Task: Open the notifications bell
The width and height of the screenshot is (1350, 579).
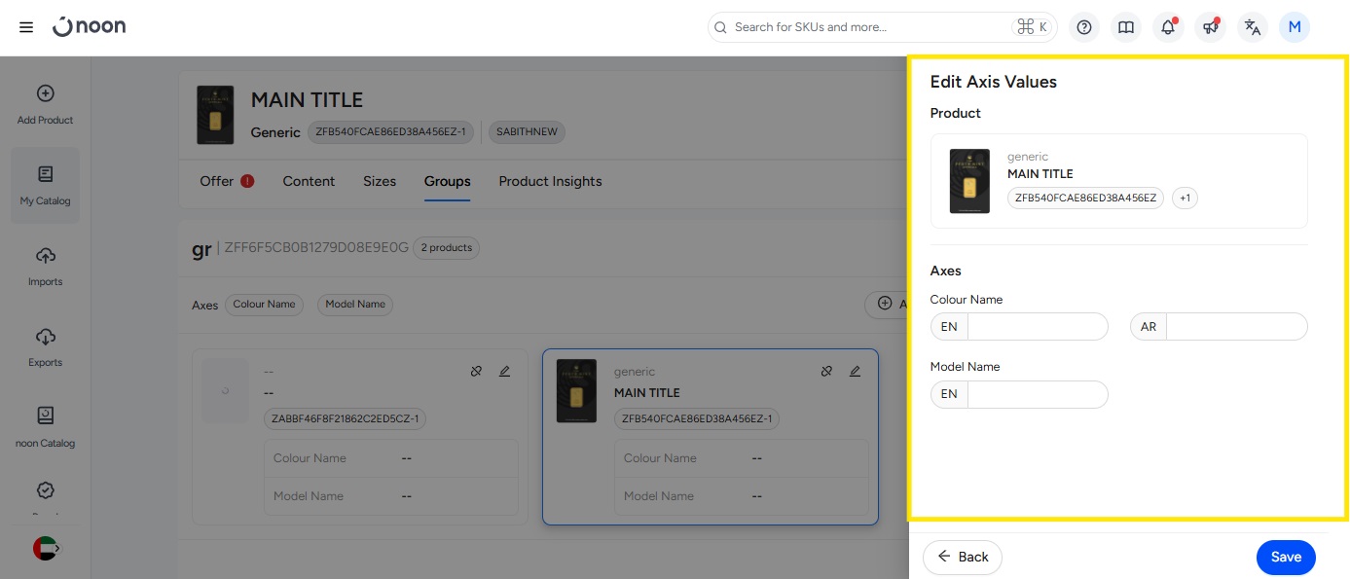Action: [1168, 27]
